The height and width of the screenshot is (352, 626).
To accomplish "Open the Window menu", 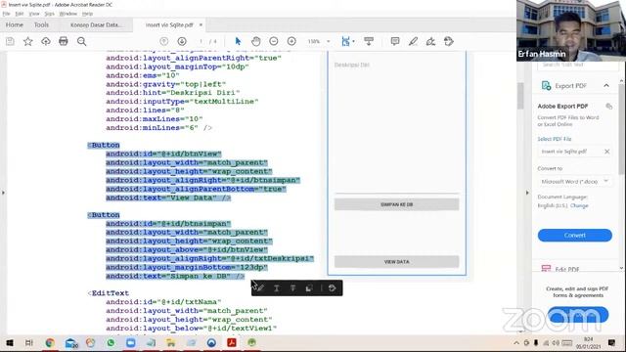I will [67, 14].
